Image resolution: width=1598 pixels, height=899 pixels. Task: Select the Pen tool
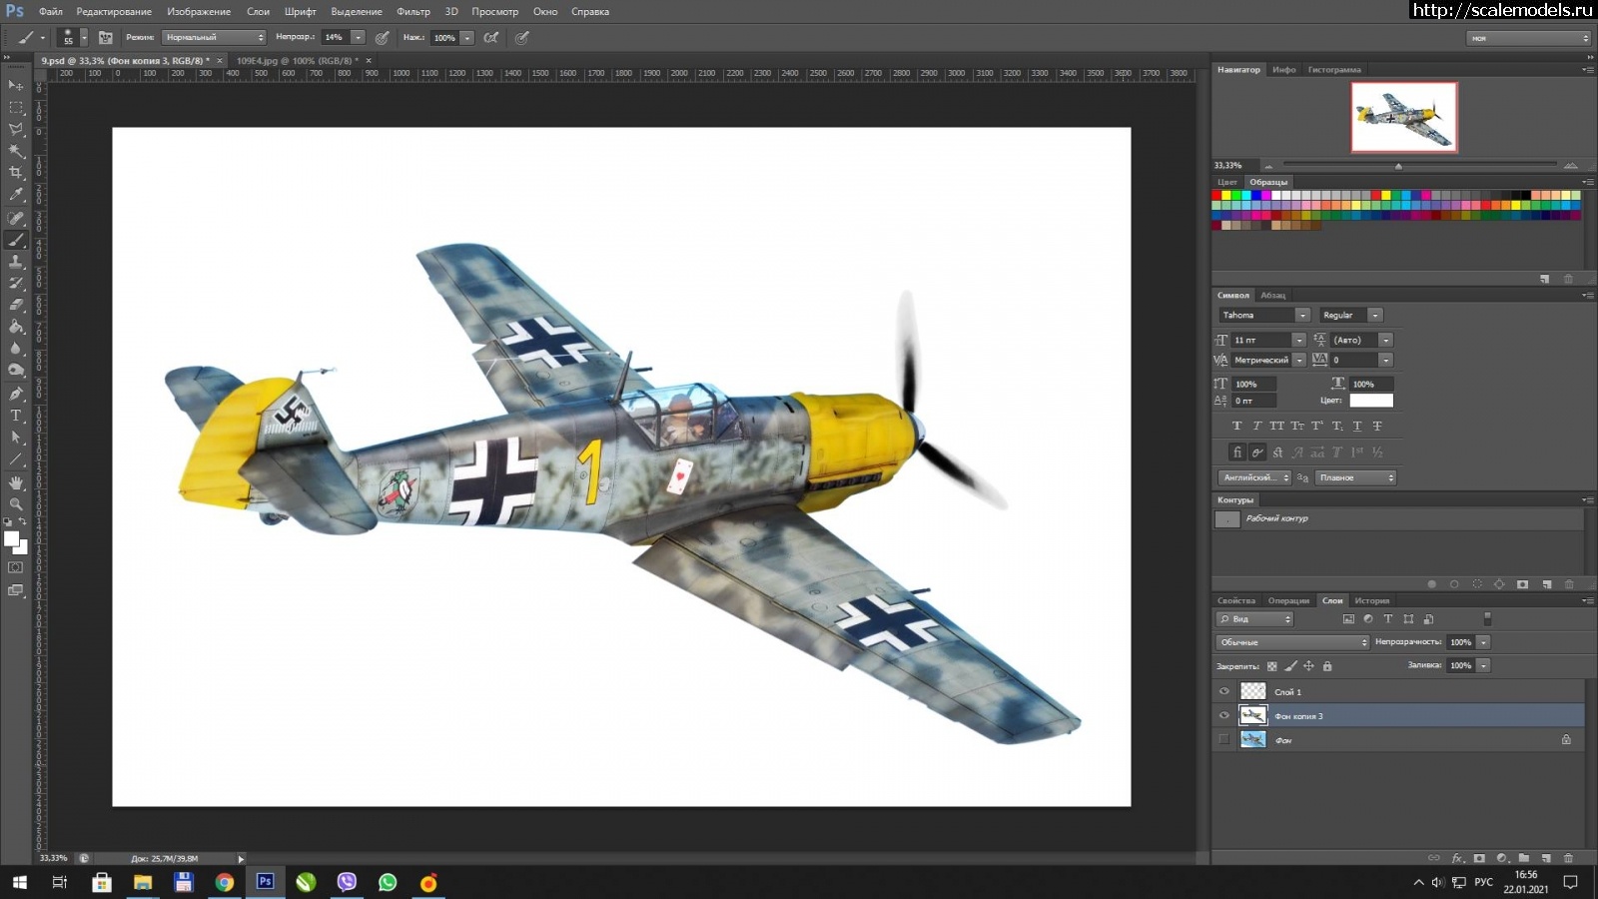coord(16,394)
